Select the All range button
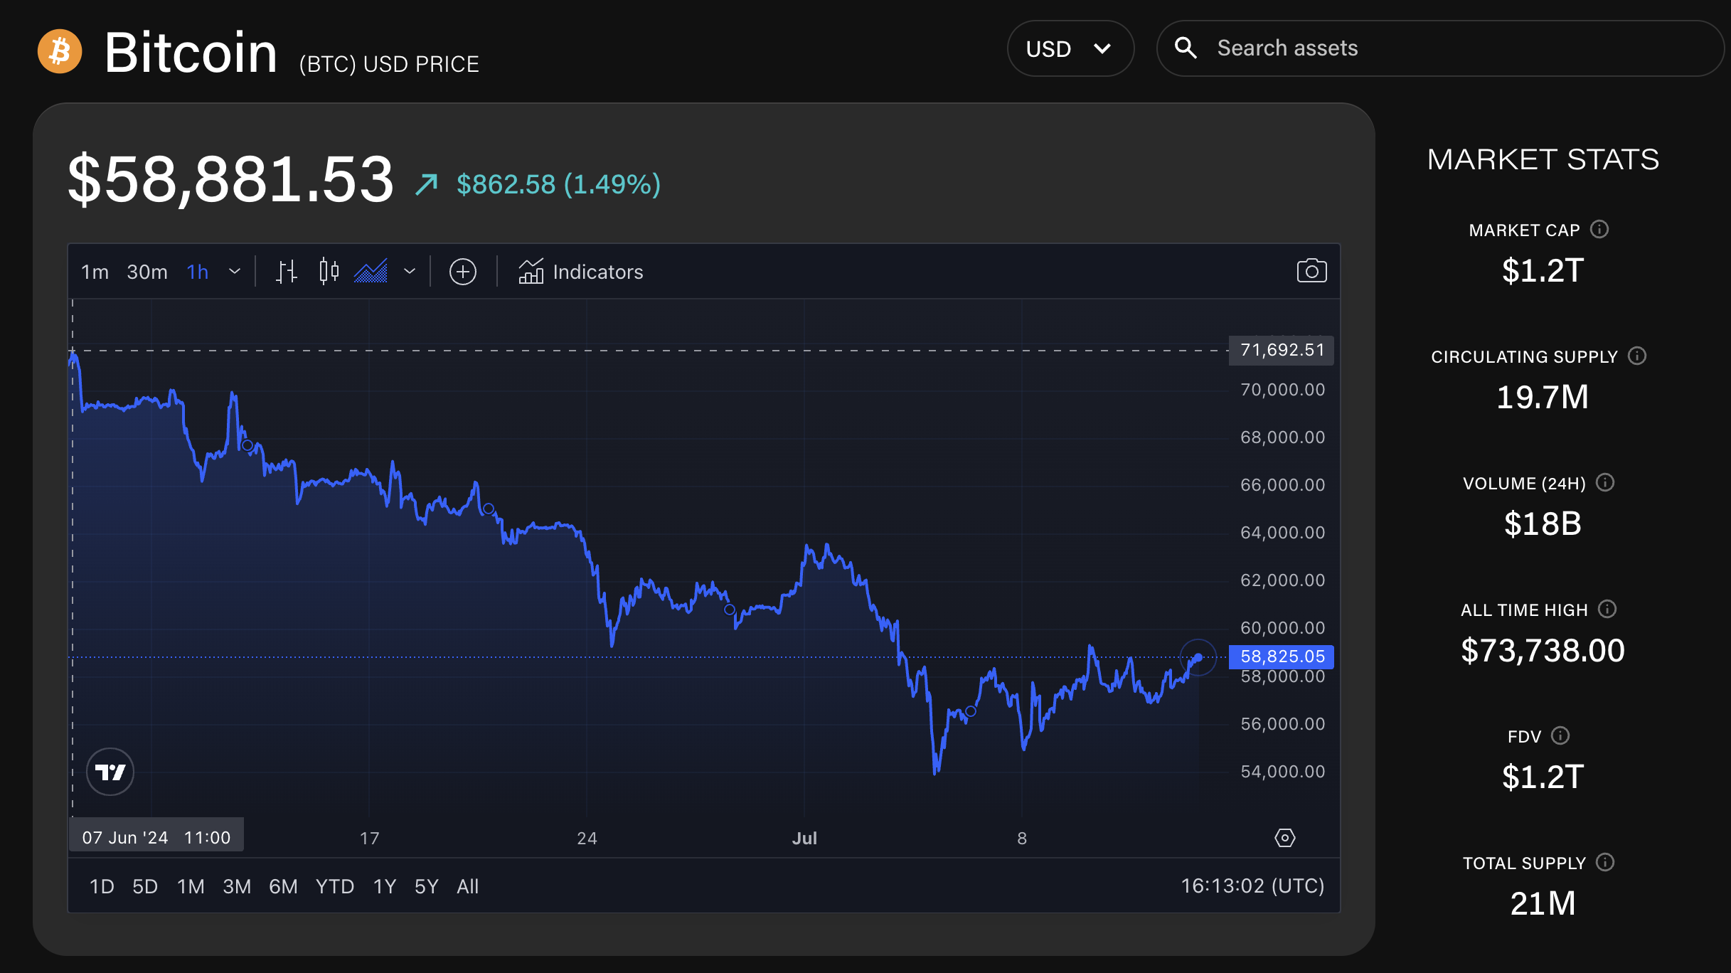Image resolution: width=1731 pixels, height=973 pixels. pyautogui.click(x=467, y=886)
